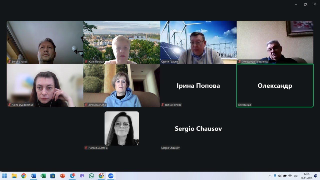Open Viber from the taskbar

[x=82, y=176]
